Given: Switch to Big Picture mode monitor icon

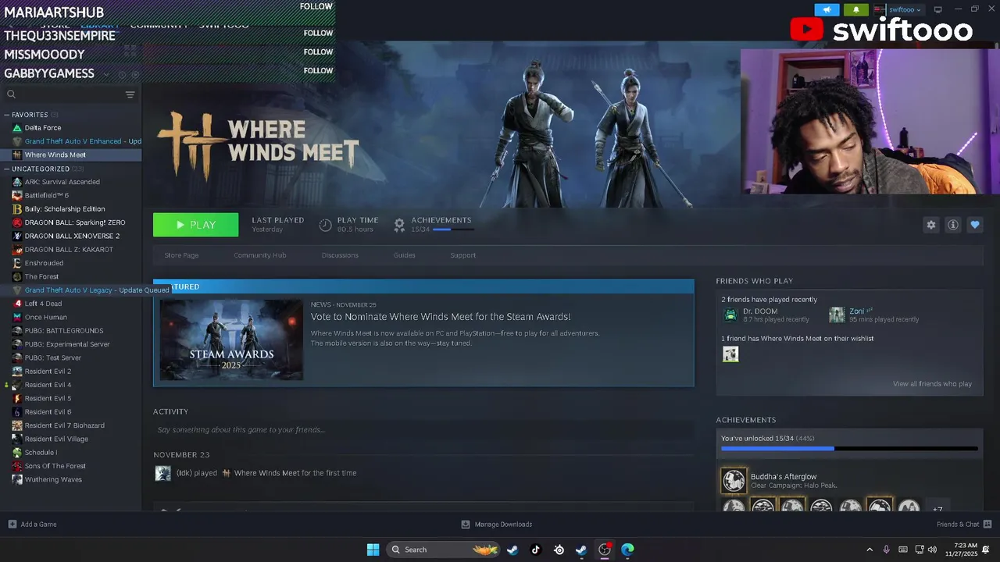Looking at the screenshot, I should pyautogui.click(x=937, y=9).
